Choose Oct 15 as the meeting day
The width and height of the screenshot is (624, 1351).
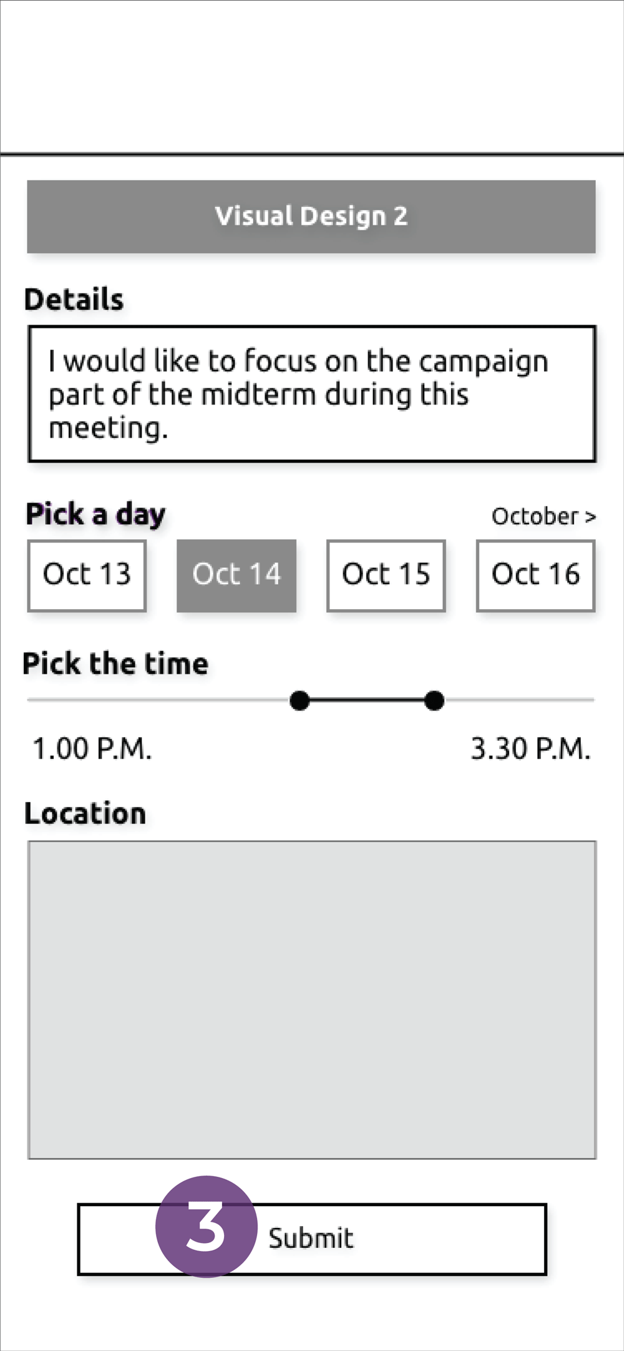386,575
